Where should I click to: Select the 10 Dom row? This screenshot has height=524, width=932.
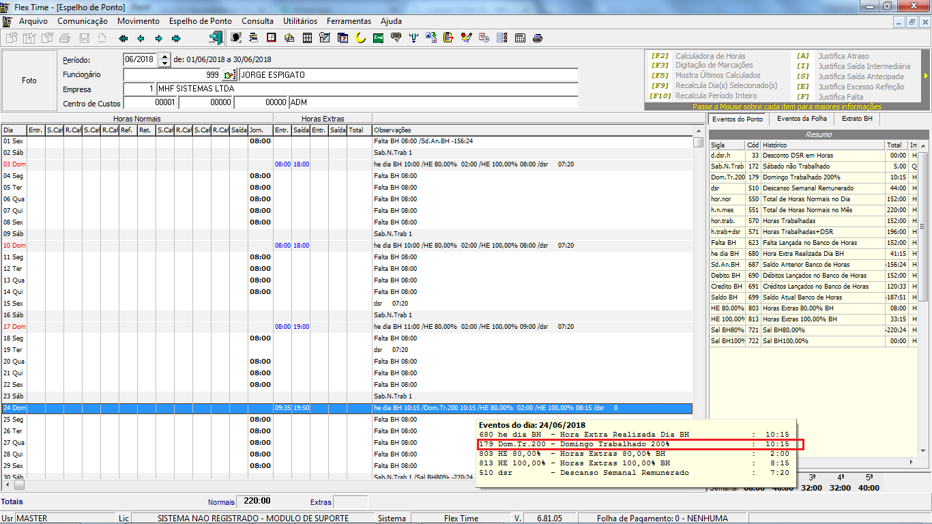click(x=347, y=245)
